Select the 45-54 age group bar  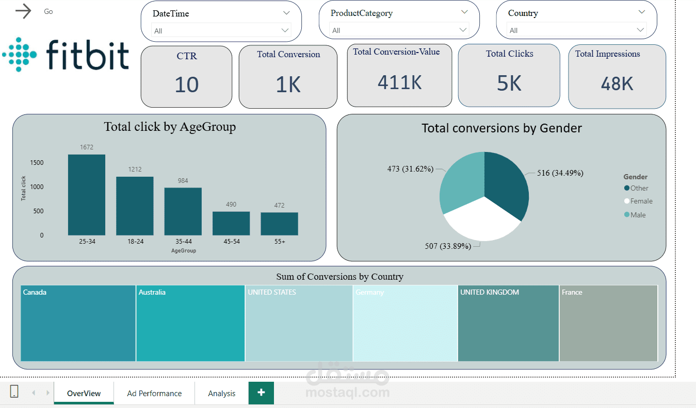click(x=231, y=224)
